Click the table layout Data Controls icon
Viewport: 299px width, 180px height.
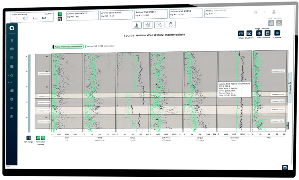click(268, 33)
